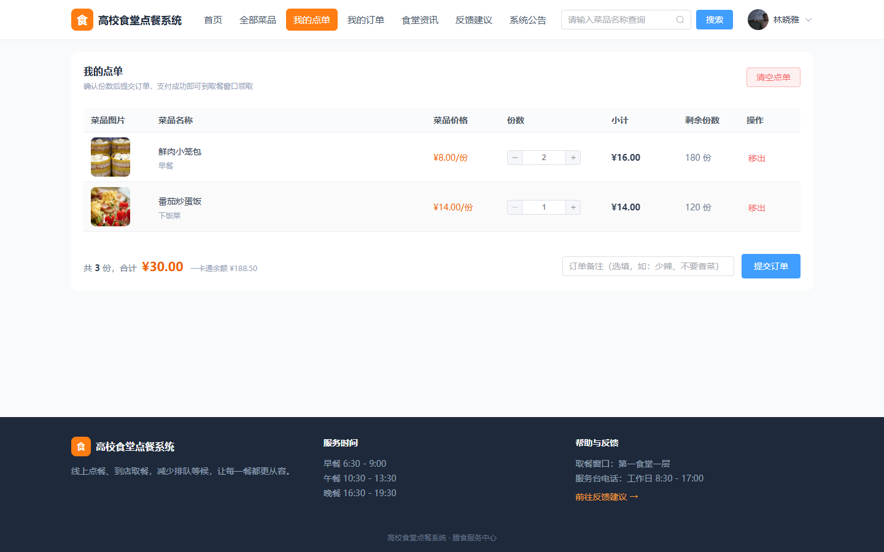Image resolution: width=884 pixels, height=552 pixels.
Task: Click 提交订单 button
Action: (x=771, y=266)
